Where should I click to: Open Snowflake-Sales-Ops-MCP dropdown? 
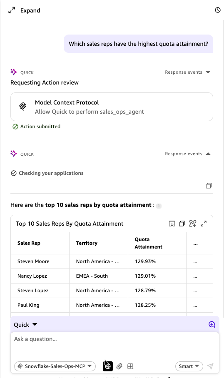click(x=55, y=366)
